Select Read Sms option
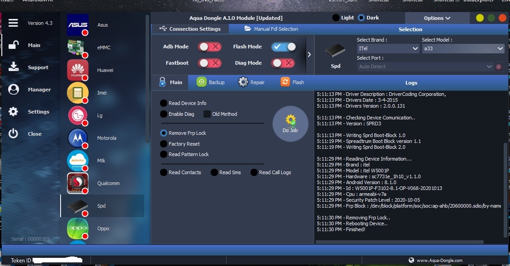The height and width of the screenshot is (266, 510). [x=214, y=172]
